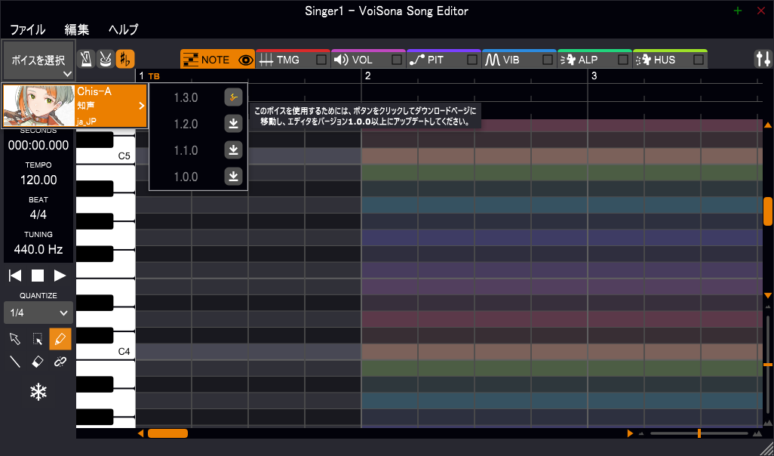Click the horizontal zoom slider handle
The width and height of the screenshot is (774, 456).
699,433
